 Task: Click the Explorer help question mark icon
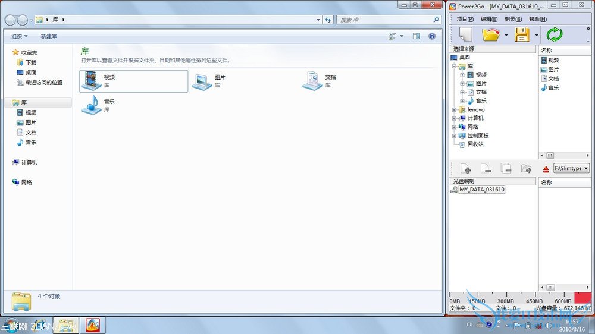tap(433, 36)
